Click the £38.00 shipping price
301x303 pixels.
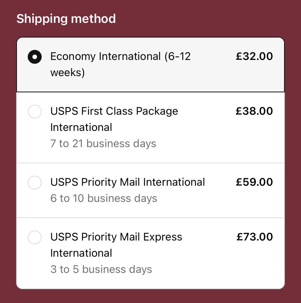(254, 111)
